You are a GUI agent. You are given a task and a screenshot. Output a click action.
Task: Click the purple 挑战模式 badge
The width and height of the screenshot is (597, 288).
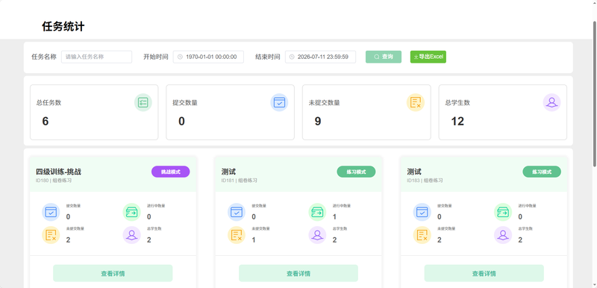pos(171,172)
